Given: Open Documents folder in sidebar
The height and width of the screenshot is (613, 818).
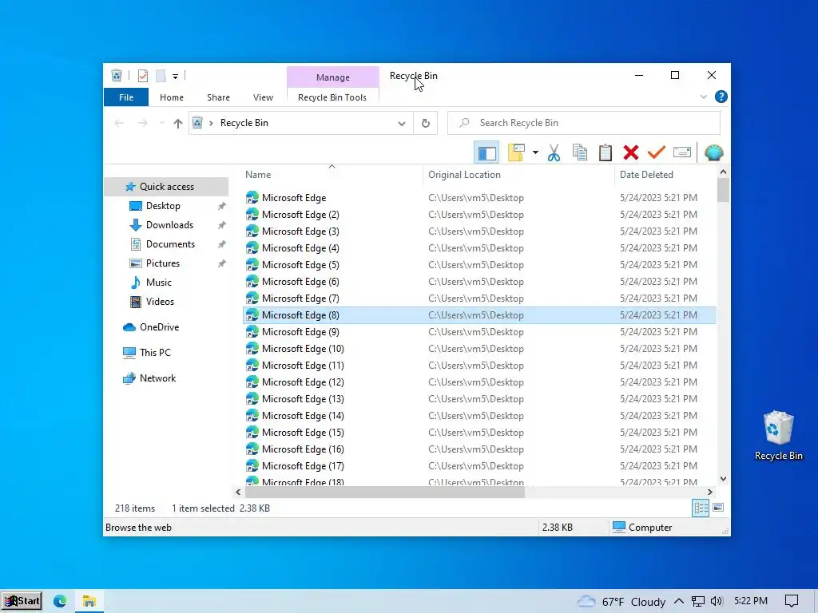Looking at the screenshot, I should [x=170, y=244].
